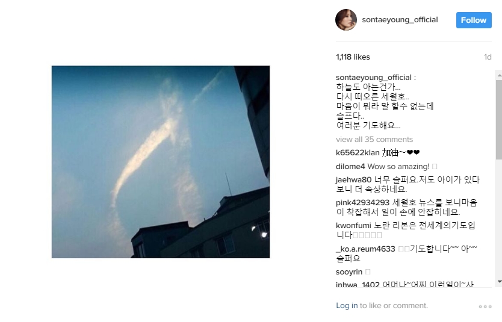Open the three-dots more options menu
The image size is (502, 322).
pos(485,306)
